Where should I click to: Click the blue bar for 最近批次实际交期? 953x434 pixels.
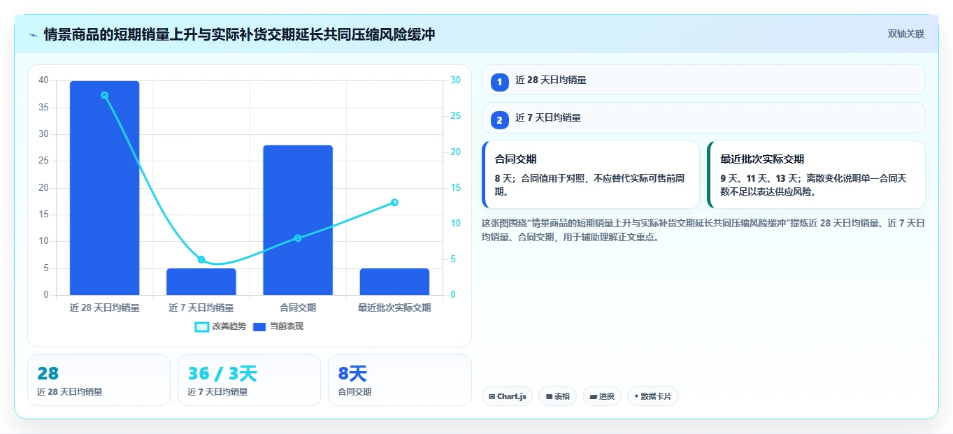pyautogui.click(x=394, y=282)
